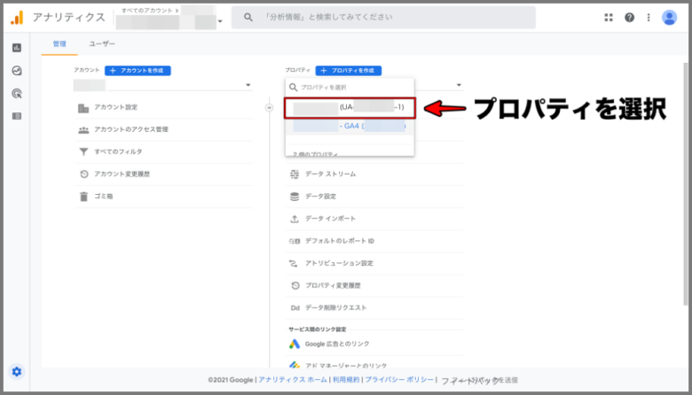This screenshot has width=692, height=395.
Task: Expand the アカウント selector dropdown arrow
Action: [x=248, y=85]
